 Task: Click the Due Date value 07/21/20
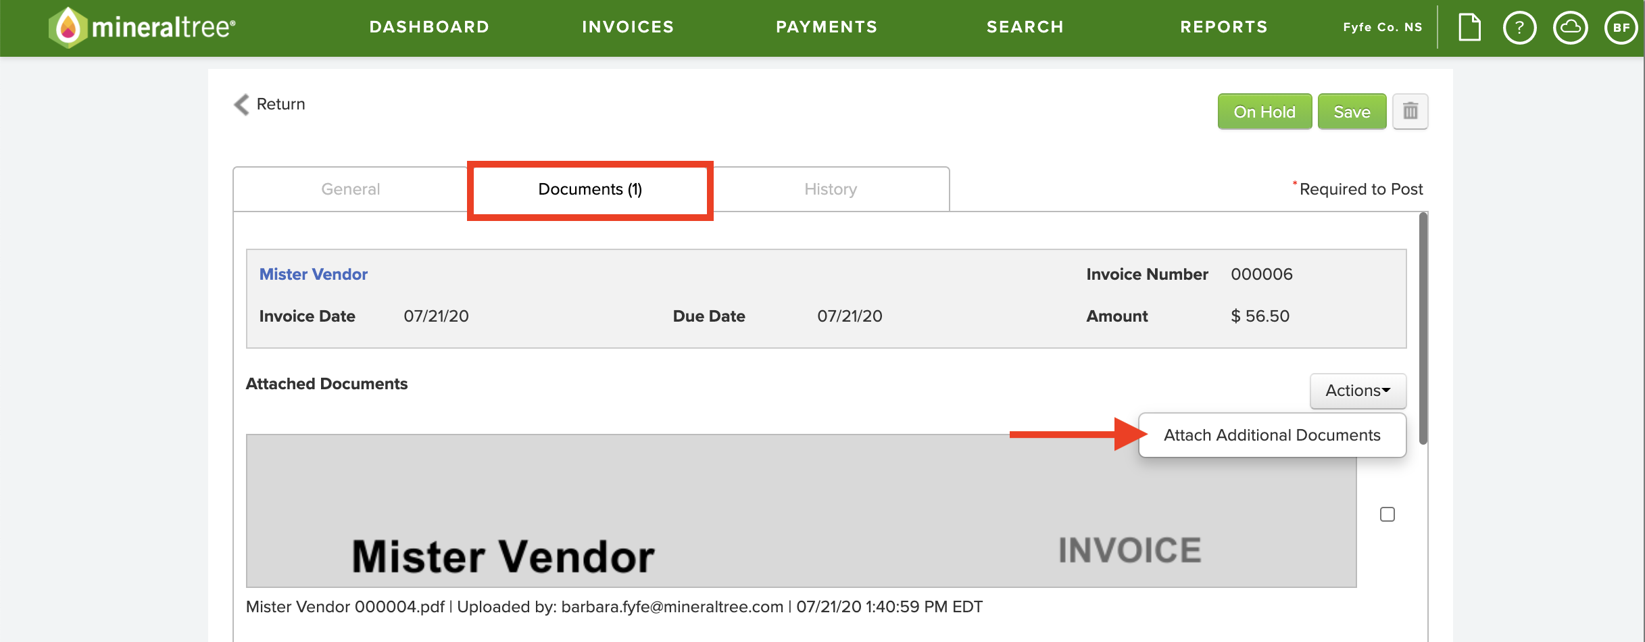coord(850,316)
